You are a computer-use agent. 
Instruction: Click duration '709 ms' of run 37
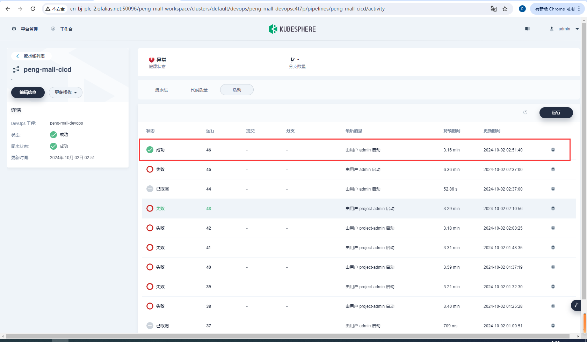point(450,326)
